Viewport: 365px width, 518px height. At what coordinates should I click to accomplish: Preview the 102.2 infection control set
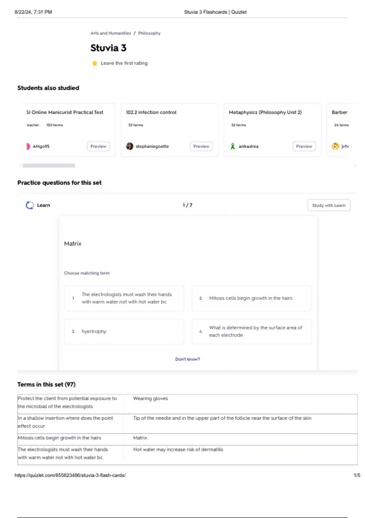pos(201,146)
